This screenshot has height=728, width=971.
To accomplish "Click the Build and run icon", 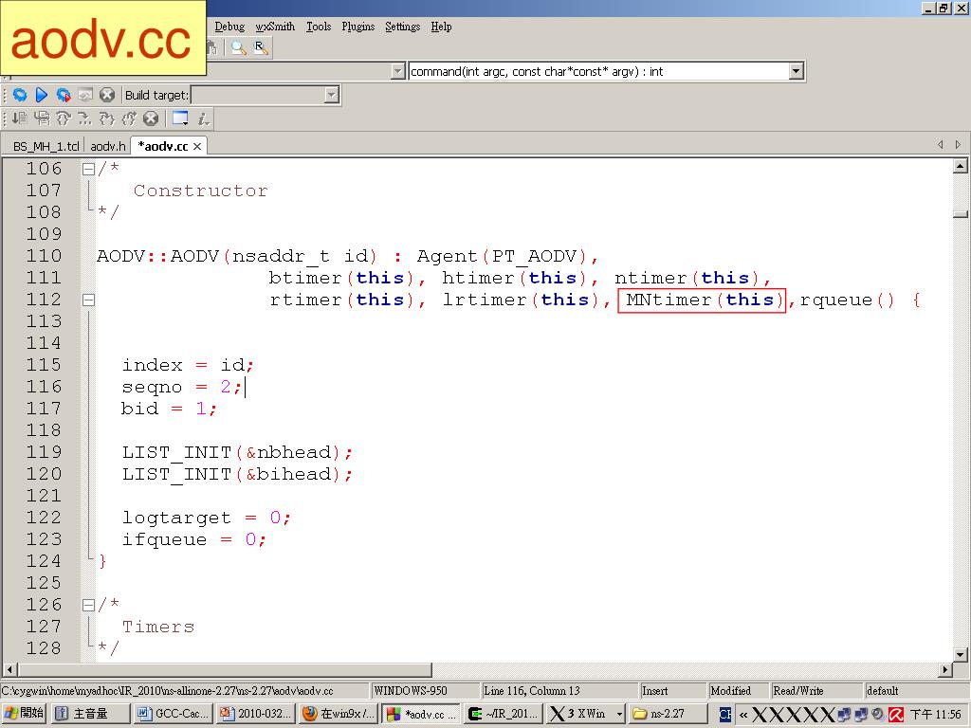I will (64, 95).
